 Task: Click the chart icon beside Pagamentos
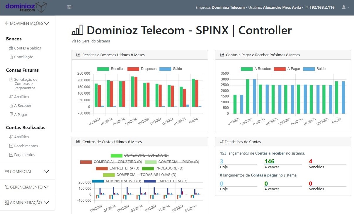(x=11, y=155)
